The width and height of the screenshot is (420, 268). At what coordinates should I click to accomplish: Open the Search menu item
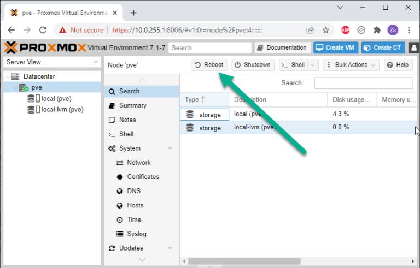click(142, 92)
